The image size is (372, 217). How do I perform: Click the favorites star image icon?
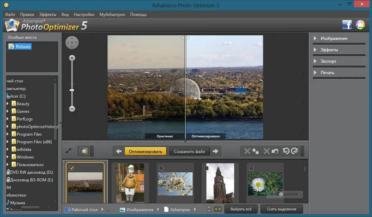tap(83, 151)
